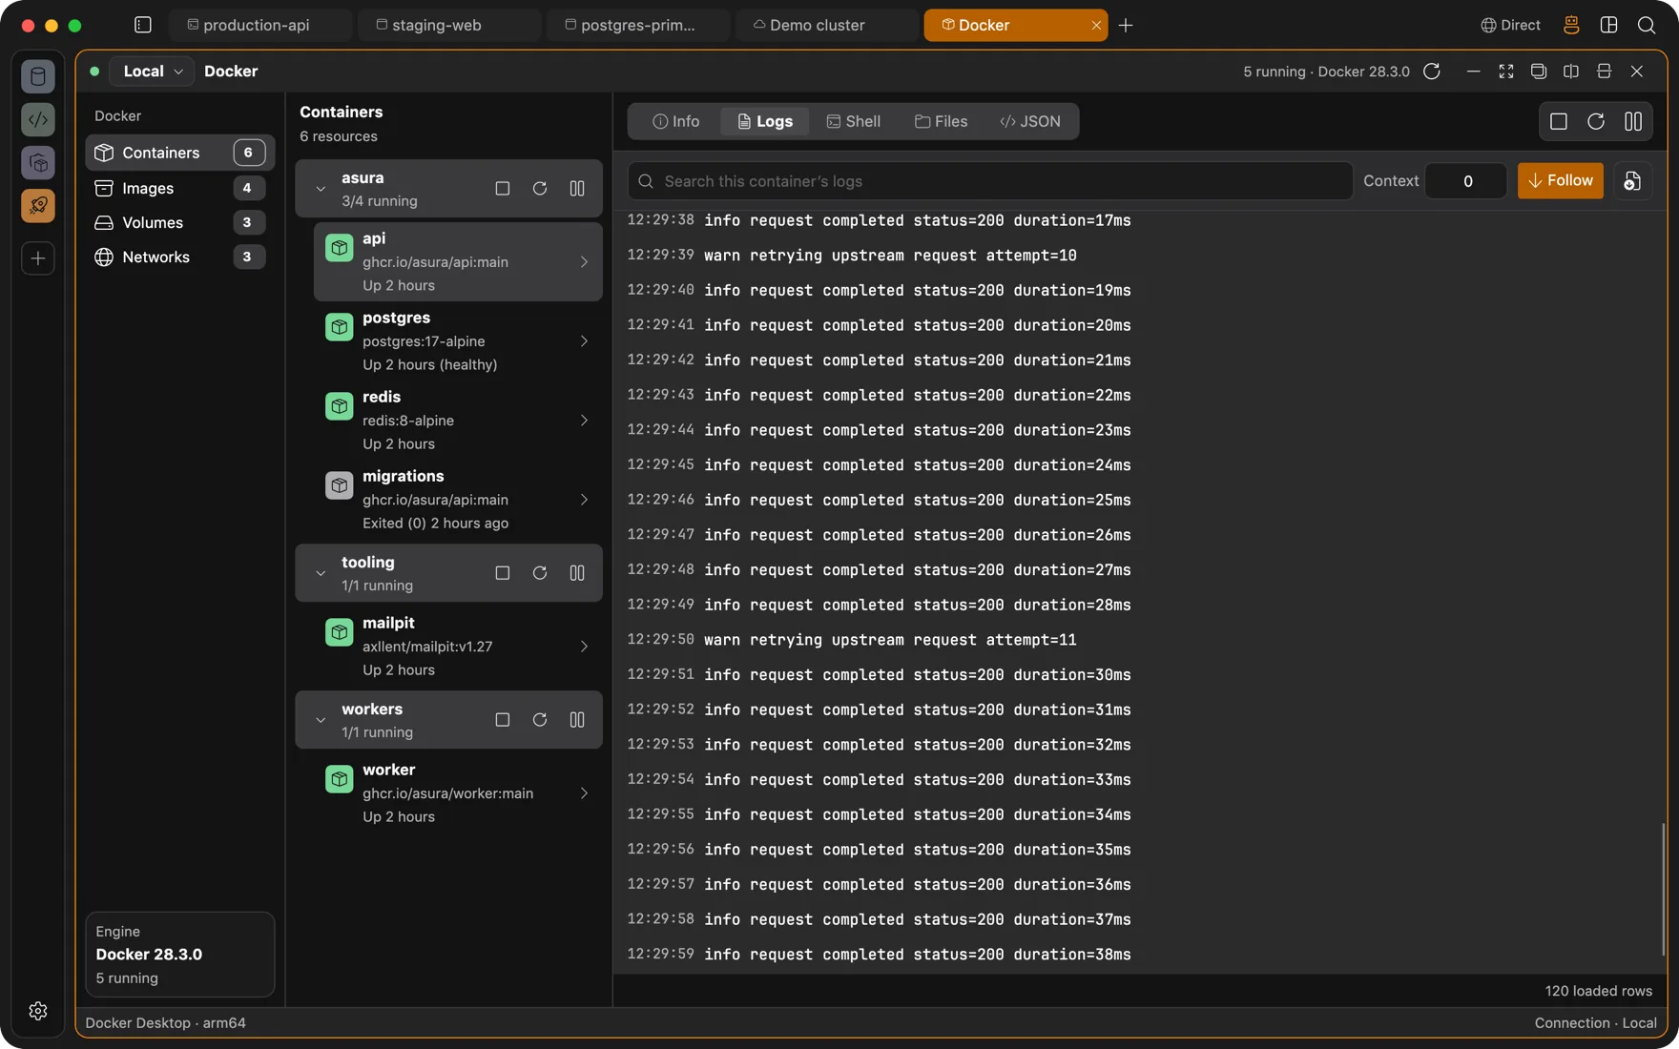Image resolution: width=1679 pixels, height=1049 pixels.
Task: Toggle Follow logs mode
Action: [1561, 181]
